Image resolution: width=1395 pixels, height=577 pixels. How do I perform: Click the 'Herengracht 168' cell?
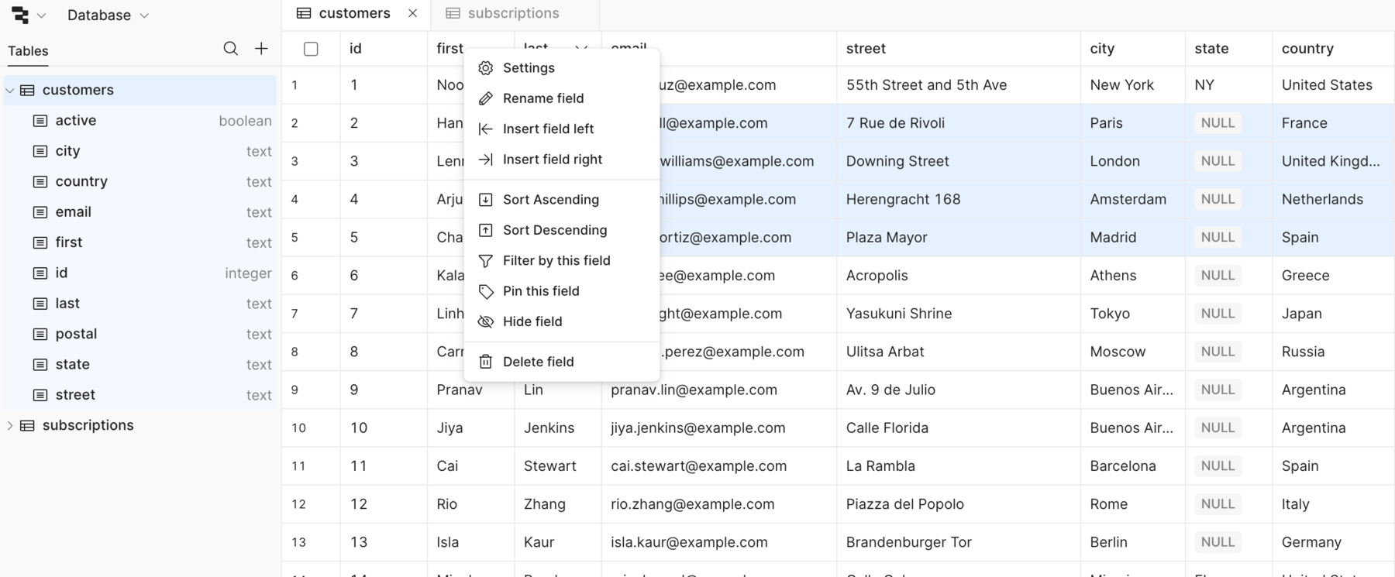click(x=959, y=199)
